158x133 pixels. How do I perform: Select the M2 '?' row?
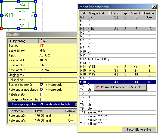pyautogui.click(x=117, y=21)
